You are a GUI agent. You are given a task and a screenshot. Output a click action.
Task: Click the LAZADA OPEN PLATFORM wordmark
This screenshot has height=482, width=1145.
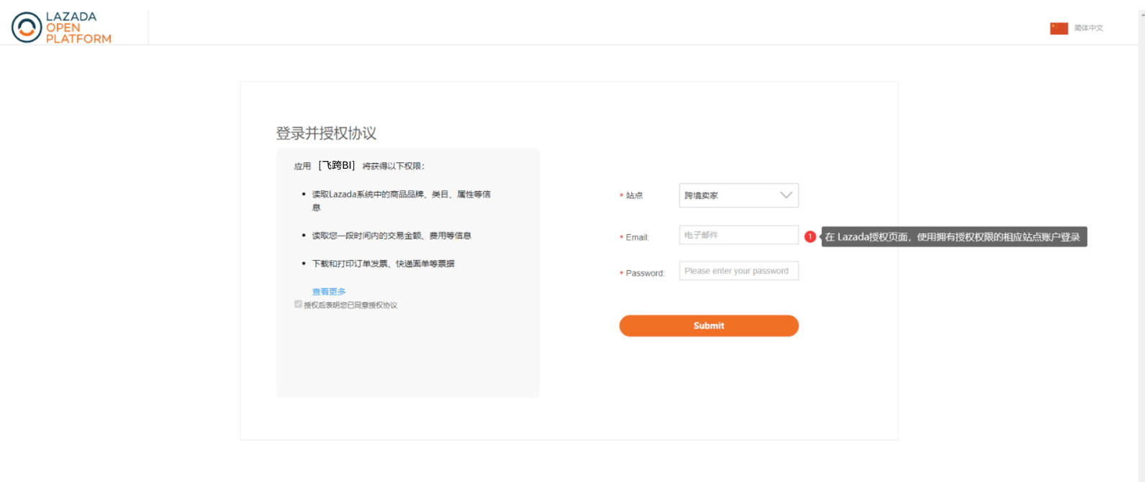tap(78, 28)
